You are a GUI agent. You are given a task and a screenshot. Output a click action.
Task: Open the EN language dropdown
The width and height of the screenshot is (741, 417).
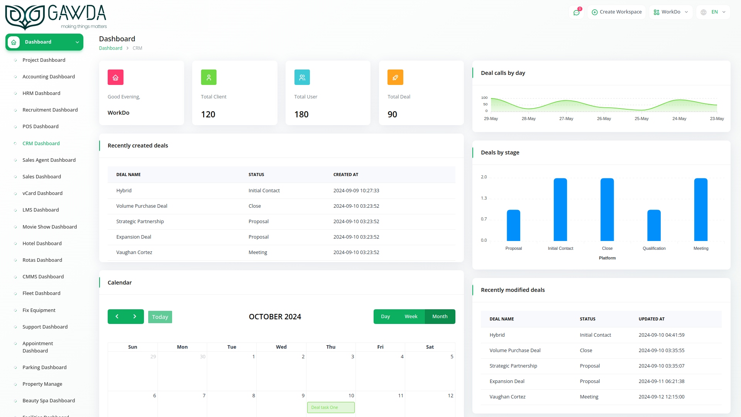click(713, 12)
